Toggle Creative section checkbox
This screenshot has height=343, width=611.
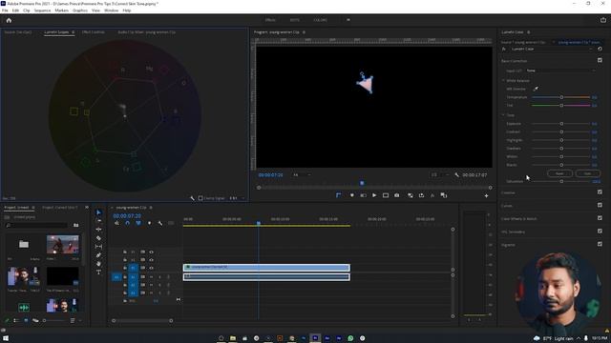coord(600,192)
